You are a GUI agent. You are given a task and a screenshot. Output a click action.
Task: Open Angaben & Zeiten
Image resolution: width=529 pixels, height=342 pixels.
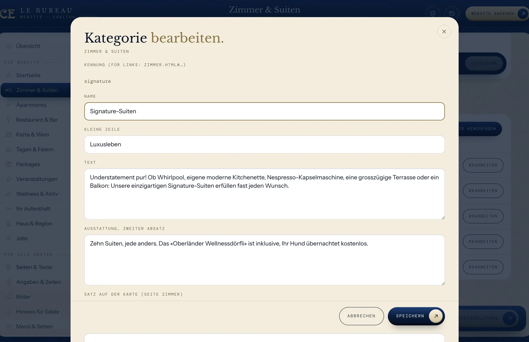click(x=35, y=282)
